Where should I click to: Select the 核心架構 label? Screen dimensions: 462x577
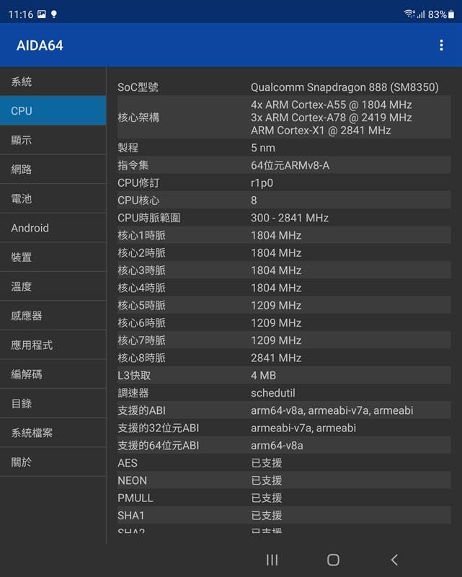(x=138, y=118)
